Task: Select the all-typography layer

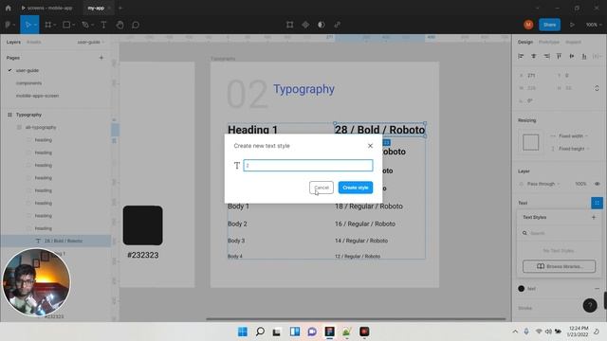Action: click(41, 127)
